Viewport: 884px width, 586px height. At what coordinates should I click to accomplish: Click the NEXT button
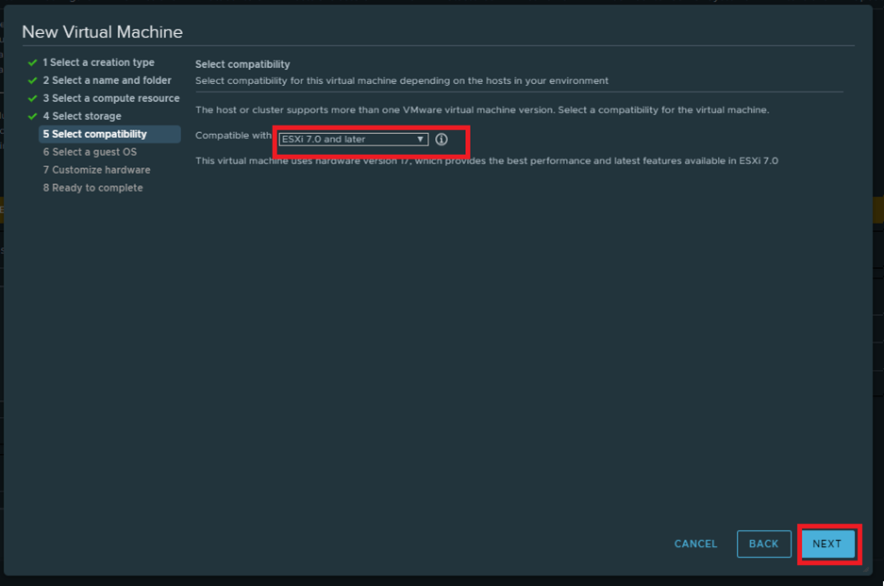(827, 544)
